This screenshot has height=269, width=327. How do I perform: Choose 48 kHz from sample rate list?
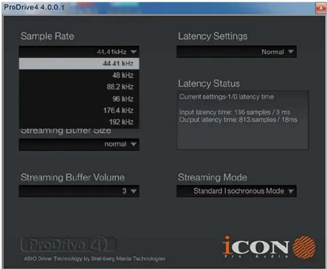coord(79,75)
